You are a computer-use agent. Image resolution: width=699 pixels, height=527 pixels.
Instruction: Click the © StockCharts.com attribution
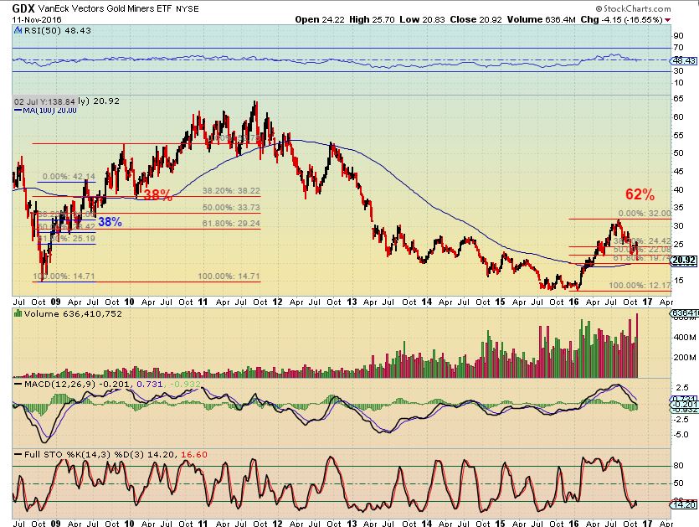(633, 8)
